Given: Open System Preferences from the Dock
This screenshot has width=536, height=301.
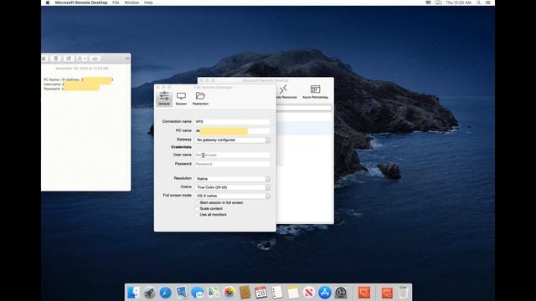Looking at the screenshot, I should tap(341, 293).
